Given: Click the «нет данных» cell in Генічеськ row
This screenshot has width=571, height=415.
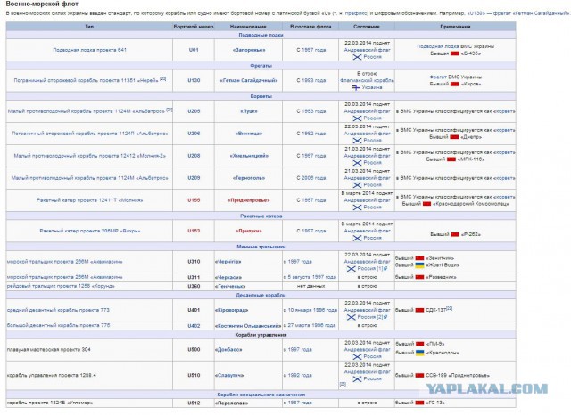Looking at the screenshot, I should tap(310, 286).
